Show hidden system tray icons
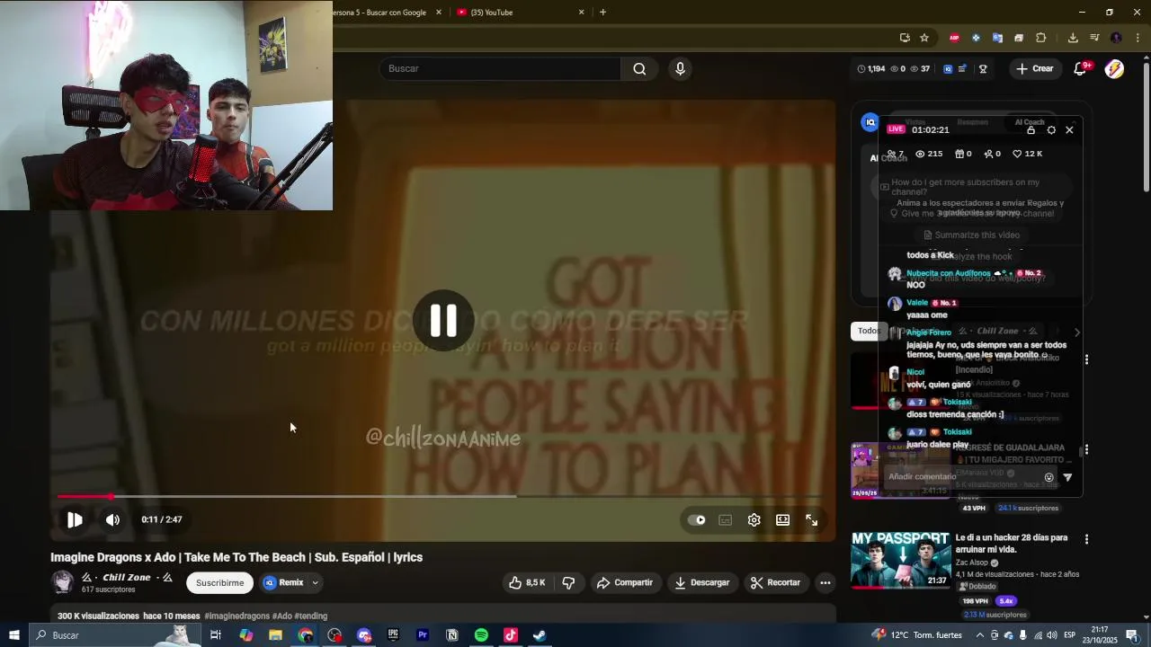Image resolution: width=1151 pixels, height=647 pixels. [979, 635]
